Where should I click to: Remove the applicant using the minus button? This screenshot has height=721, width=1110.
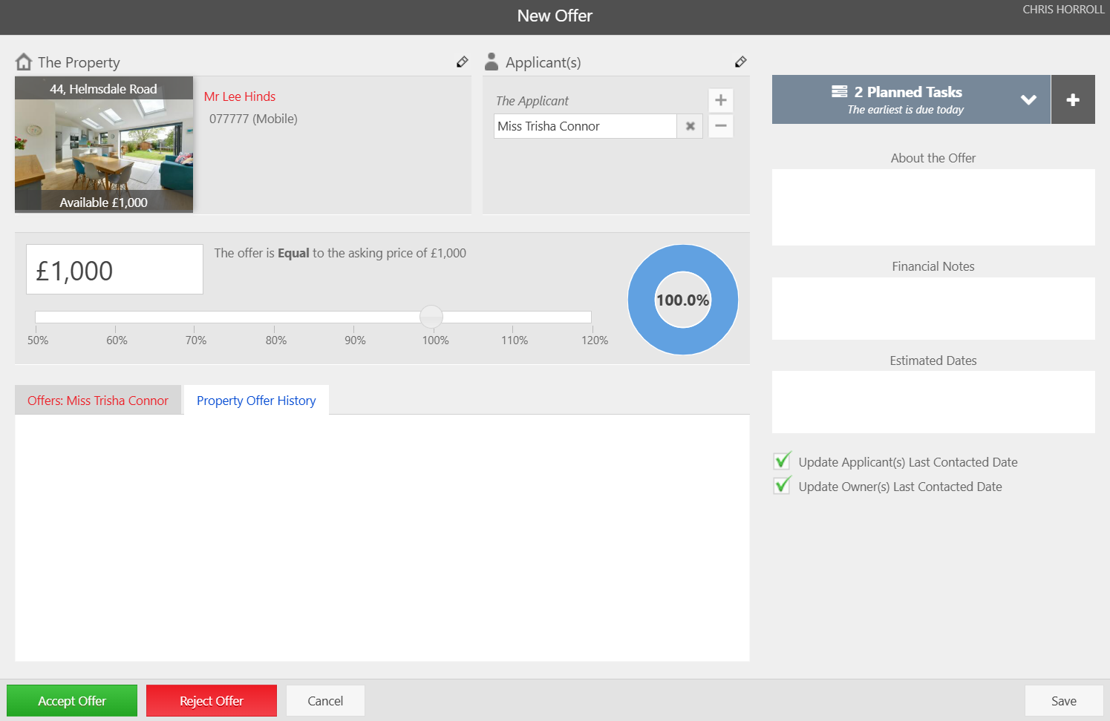point(721,126)
